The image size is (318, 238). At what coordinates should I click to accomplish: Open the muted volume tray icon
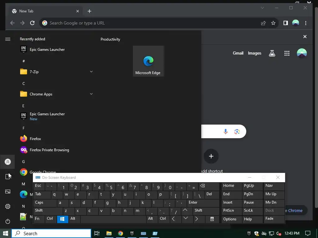279,234
